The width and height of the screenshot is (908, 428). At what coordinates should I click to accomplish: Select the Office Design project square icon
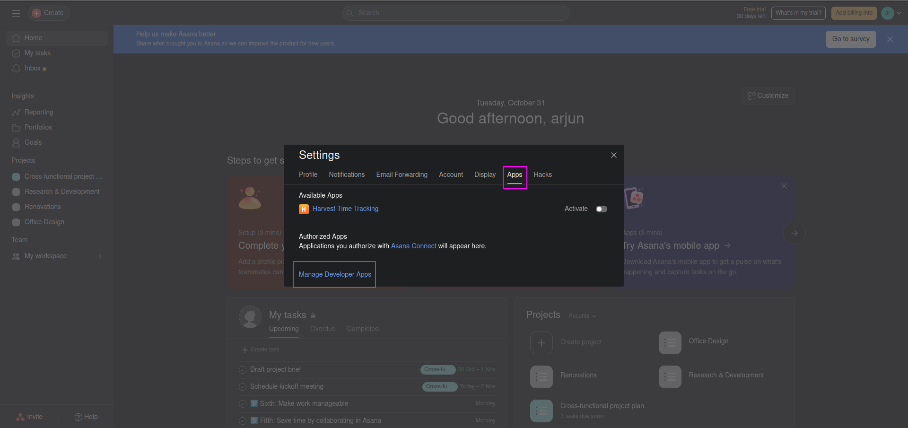(x=16, y=222)
